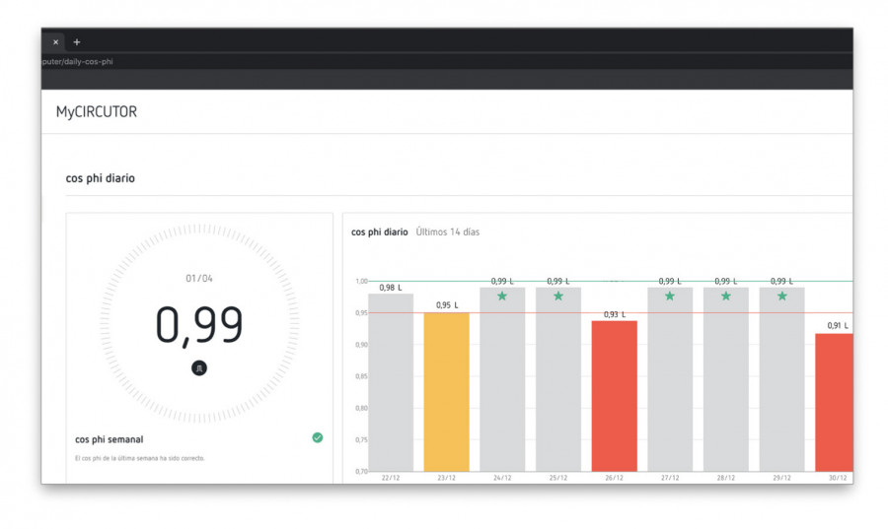Click the red 30/12 bar

coord(834,402)
